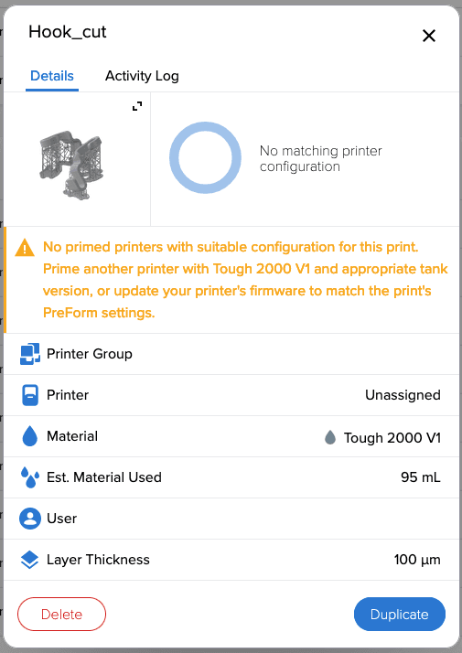Click the Printer Group icon
Image resolution: width=462 pixels, height=653 pixels.
[x=30, y=354]
